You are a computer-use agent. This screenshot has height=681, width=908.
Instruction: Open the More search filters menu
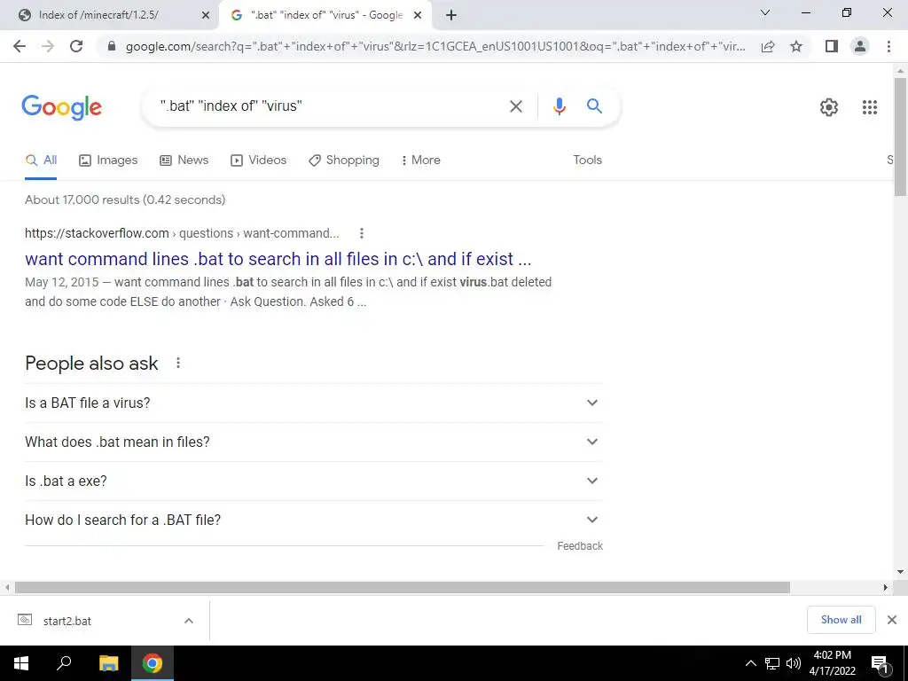coord(420,160)
